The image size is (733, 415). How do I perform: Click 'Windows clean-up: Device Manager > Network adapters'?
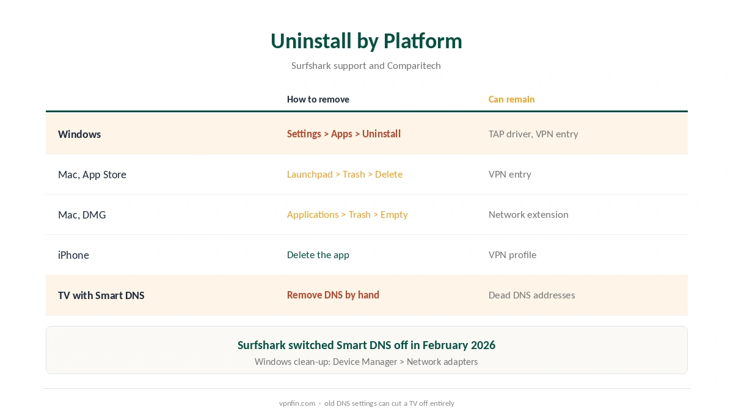[366, 362]
